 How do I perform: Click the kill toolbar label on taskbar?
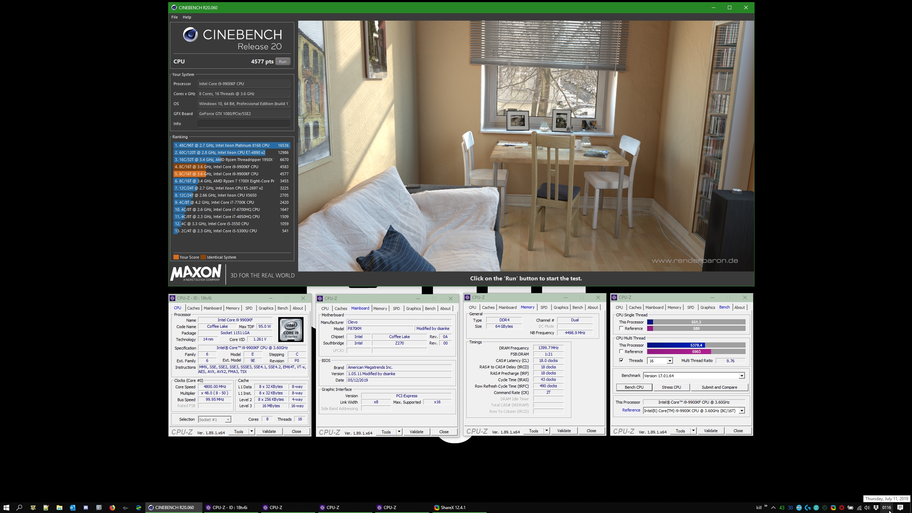[759, 508]
